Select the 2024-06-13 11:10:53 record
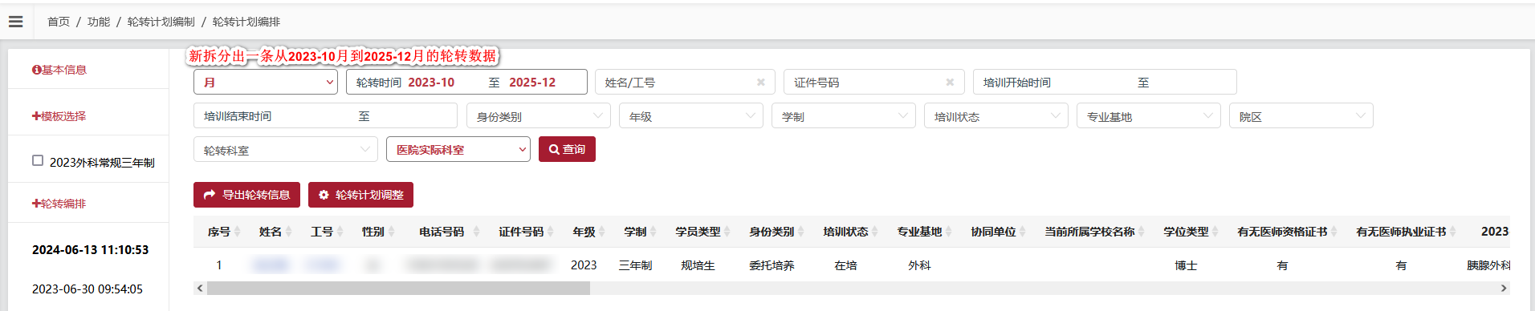 click(90, 250)
